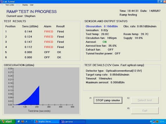Click the greyed Select test button
Image resolution: width=166 pixels, height=124 pixels.
coord(145,100)
